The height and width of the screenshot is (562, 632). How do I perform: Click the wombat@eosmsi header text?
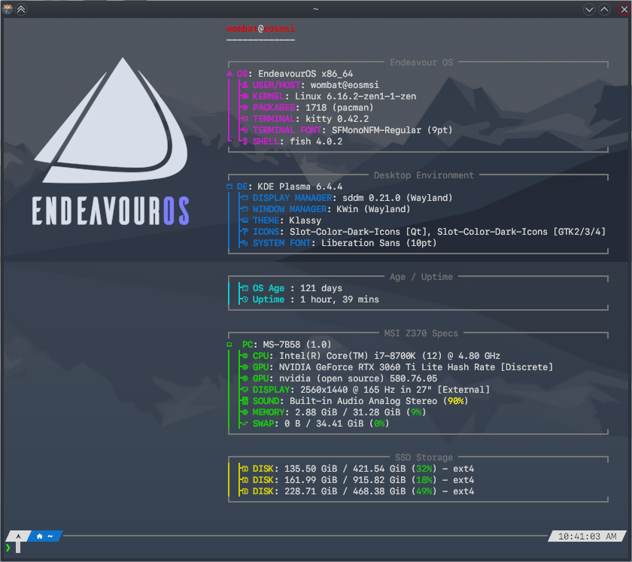(260, 29)
